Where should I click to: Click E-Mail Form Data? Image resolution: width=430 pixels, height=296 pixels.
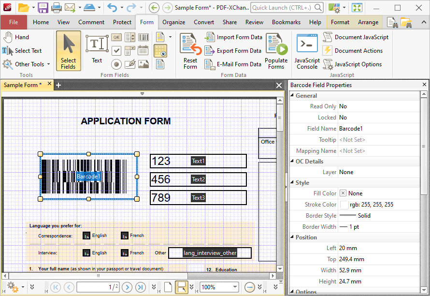(233, 64)
